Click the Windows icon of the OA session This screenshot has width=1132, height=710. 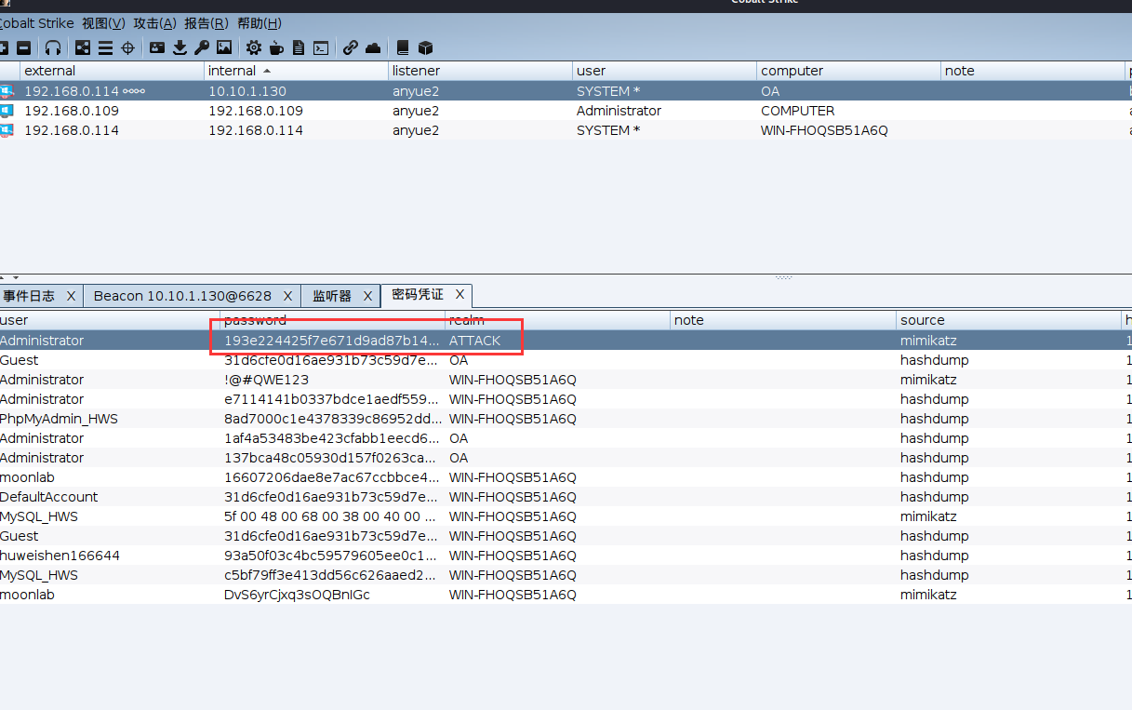[7, 91]
